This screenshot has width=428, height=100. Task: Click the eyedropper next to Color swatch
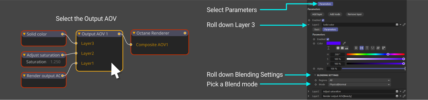click(x=344, y=43)
